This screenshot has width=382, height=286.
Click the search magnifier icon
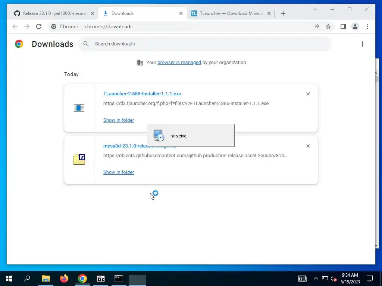86,44
